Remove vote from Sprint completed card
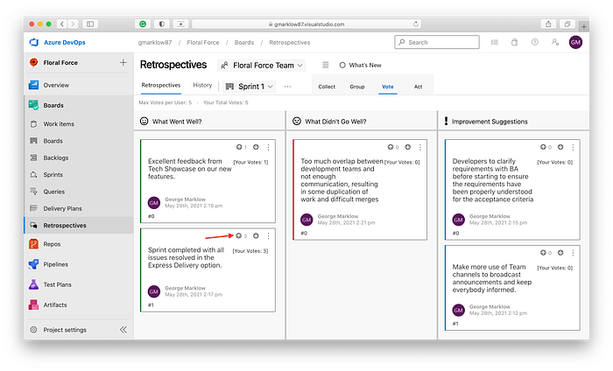This screenshot has width=613, height=371. point(256,236)
